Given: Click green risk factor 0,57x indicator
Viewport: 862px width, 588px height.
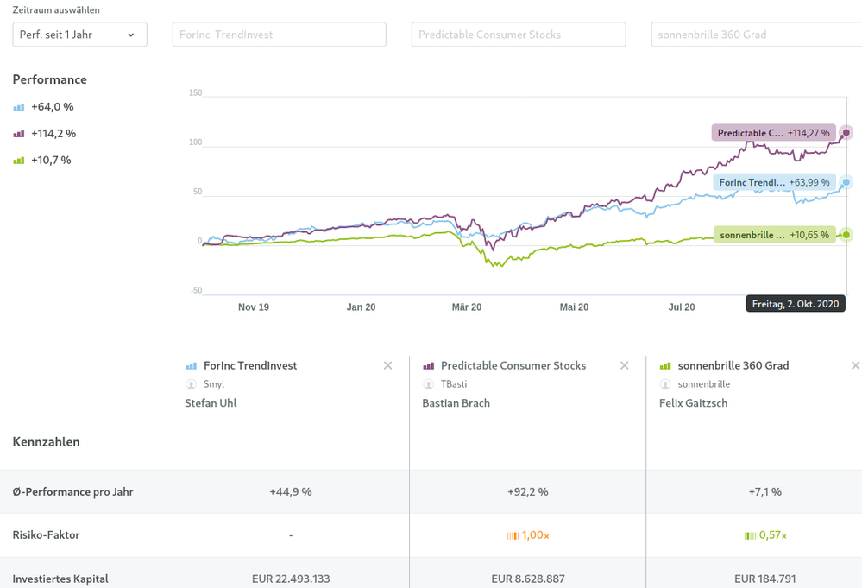Looking at the screenshot, I should (765, 535).
